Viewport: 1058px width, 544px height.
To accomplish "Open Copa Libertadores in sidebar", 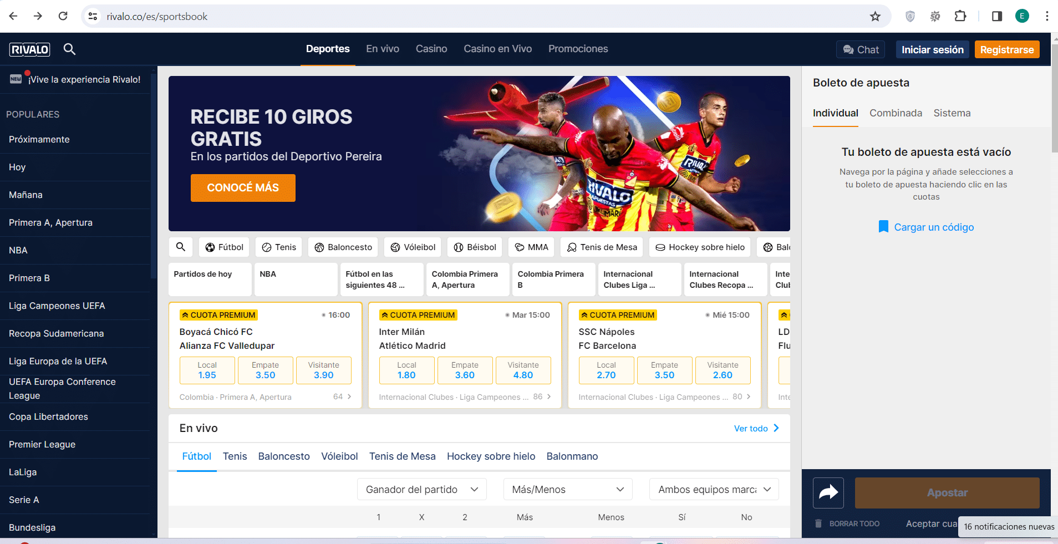I will pos(75,416).
